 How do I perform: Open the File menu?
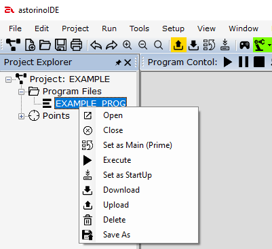tap(15, 28)
